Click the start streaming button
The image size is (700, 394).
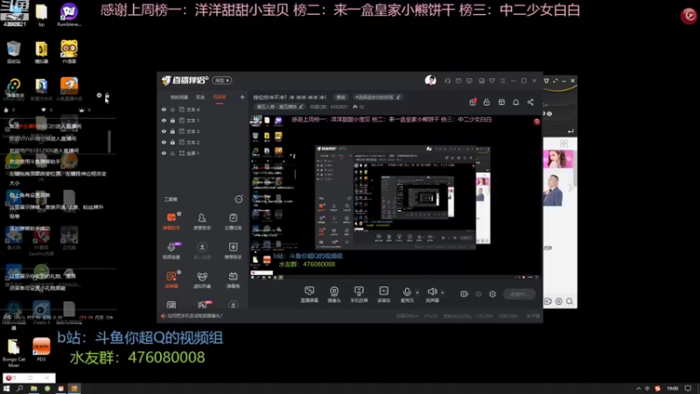(x=519, y=294)
